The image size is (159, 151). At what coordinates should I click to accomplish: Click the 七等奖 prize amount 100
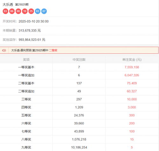coord(132,131)
